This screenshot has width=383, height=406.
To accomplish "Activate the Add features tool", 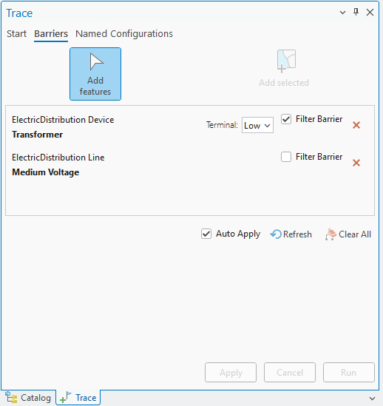I will click(95, 74).
